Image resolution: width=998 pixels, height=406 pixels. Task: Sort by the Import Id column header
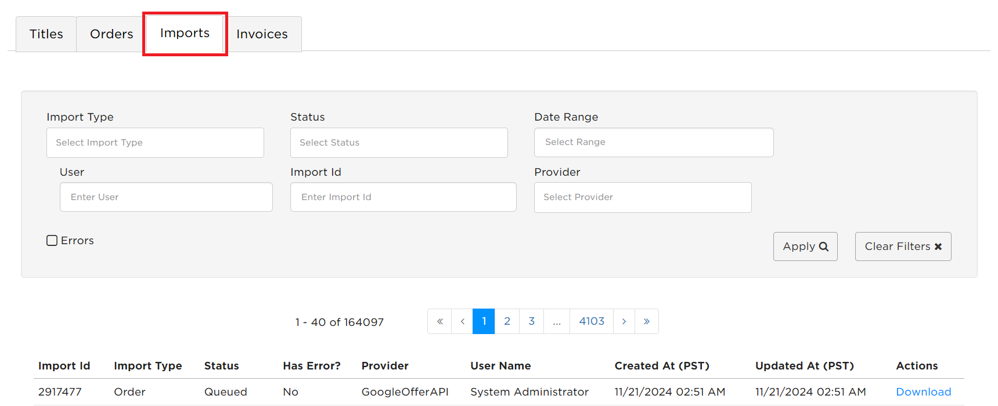click(x=64, y=366)
